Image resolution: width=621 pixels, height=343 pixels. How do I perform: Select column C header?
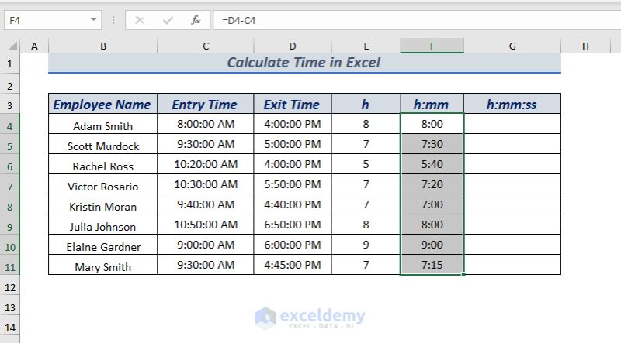coord(206,46)
